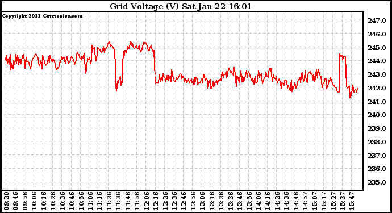Click the 12:36 time label
Screen dimensions: 392x213
[x=174, y=201]
